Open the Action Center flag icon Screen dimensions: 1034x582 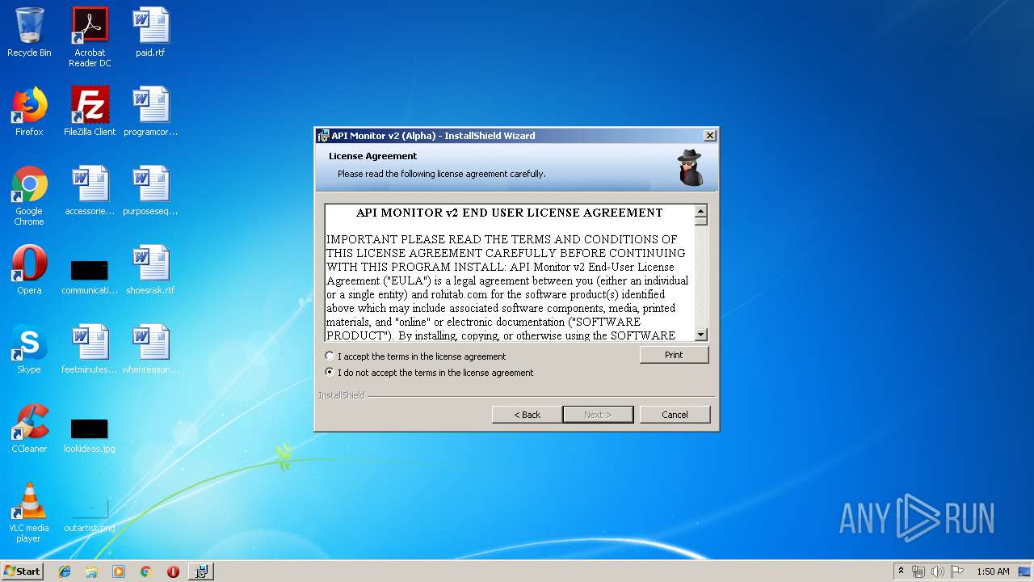(957, 571)
